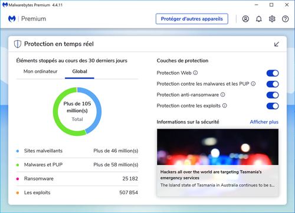Open the settings gear

pos(272,19)
